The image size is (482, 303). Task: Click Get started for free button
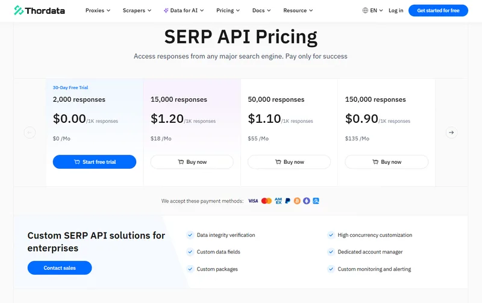tap(438, 10)
